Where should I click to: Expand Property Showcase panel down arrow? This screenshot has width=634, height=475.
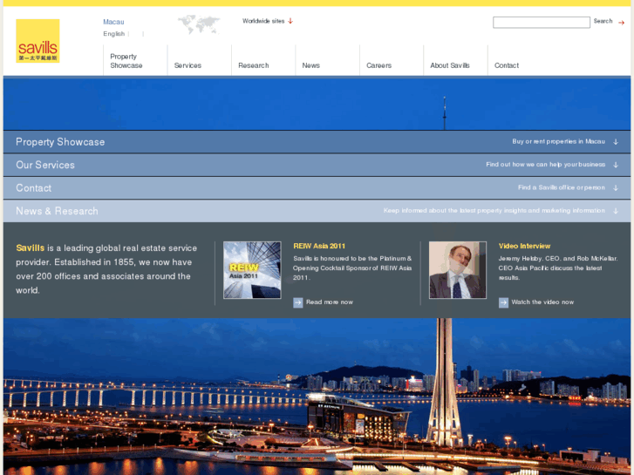pyautogui.click(x=616, y=142)
